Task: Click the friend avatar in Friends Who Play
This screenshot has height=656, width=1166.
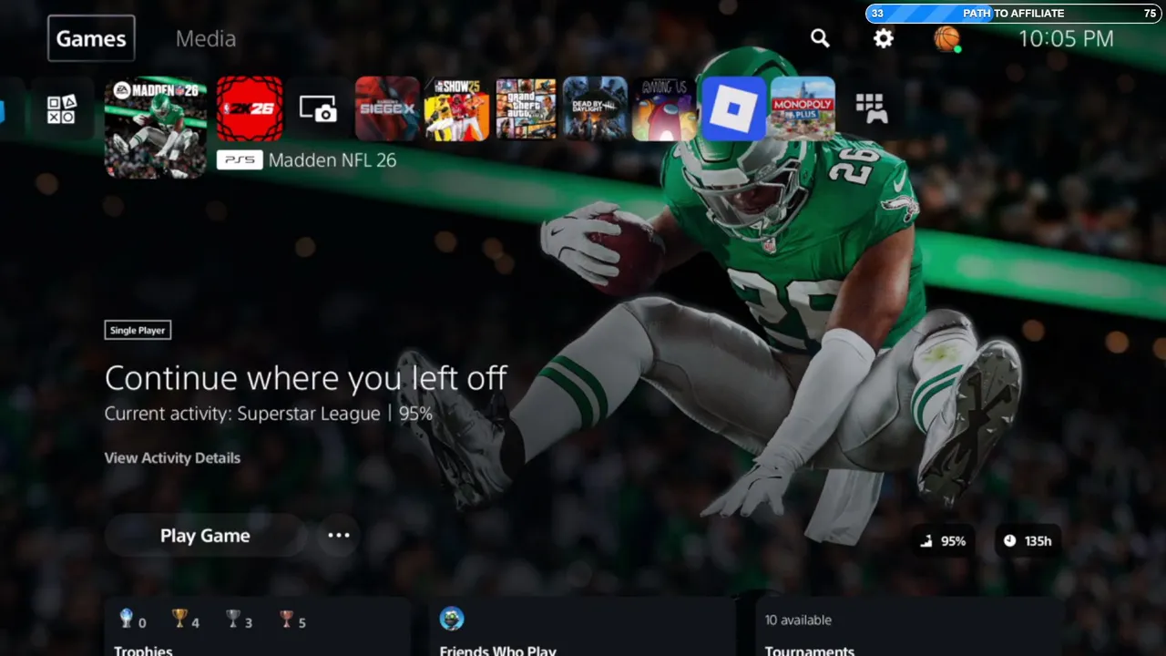Action: [x=452, y=620]
